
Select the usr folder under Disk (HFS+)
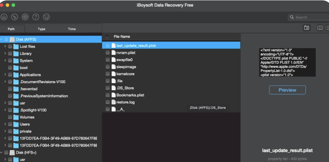[51, 160]
